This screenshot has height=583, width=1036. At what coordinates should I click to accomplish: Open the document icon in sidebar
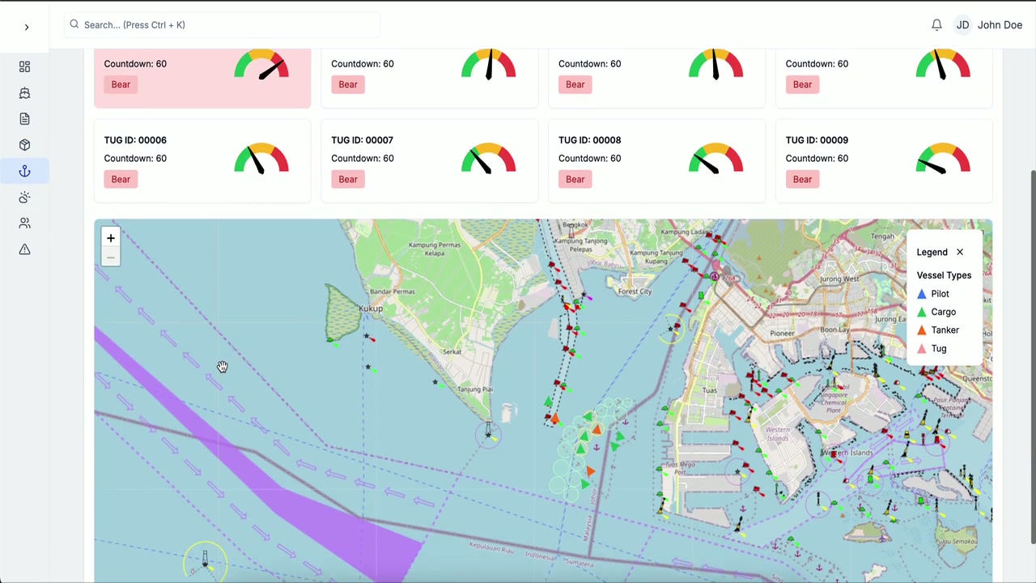(x=24, y=119)
